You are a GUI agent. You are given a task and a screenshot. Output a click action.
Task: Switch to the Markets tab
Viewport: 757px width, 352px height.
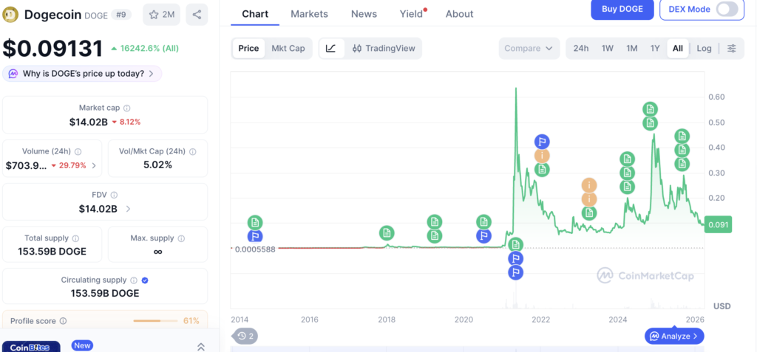(x=309, y=14)
